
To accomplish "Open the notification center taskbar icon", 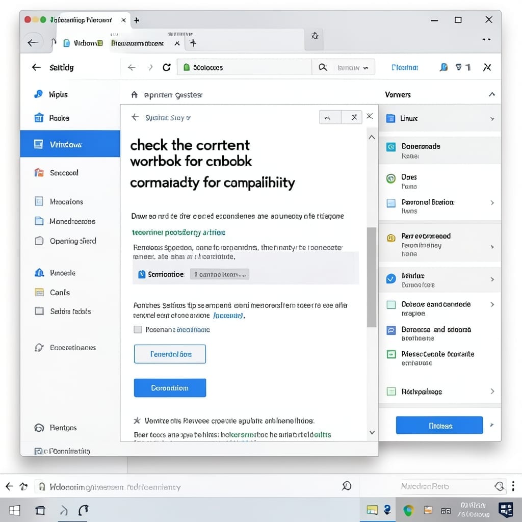I will (506, 510).
